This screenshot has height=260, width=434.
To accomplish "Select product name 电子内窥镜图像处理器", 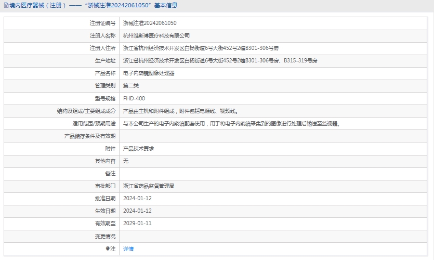I will (x=149, y=73).
